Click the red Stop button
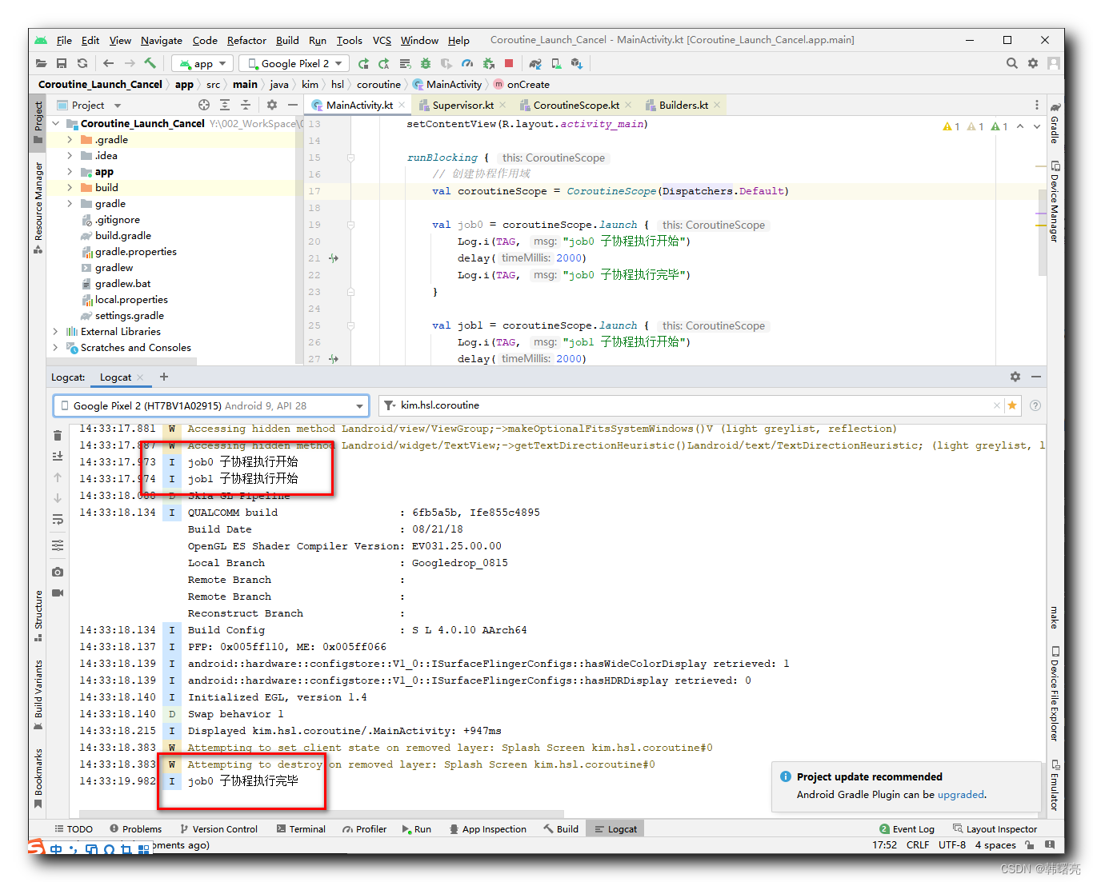The height and width of the screenshot is (882, 1093). click(x=509, y=63)
